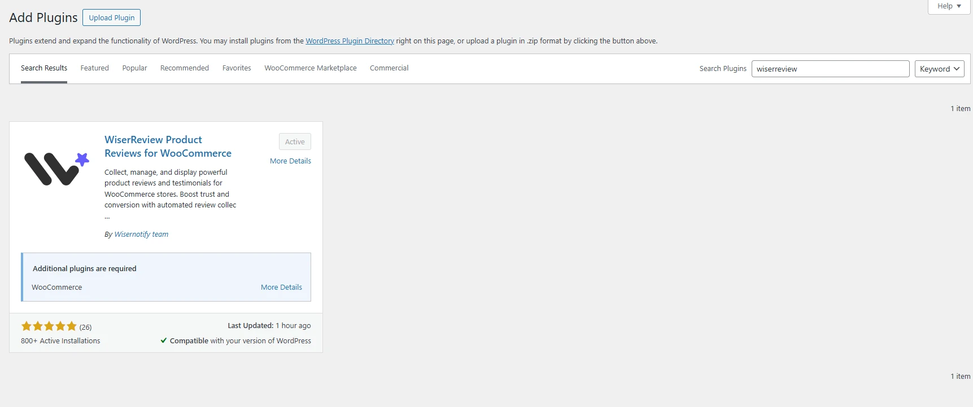The height and width of the screenshot is (407, 973).
Task: Open More Details below Active button
Action: [290, 161]
